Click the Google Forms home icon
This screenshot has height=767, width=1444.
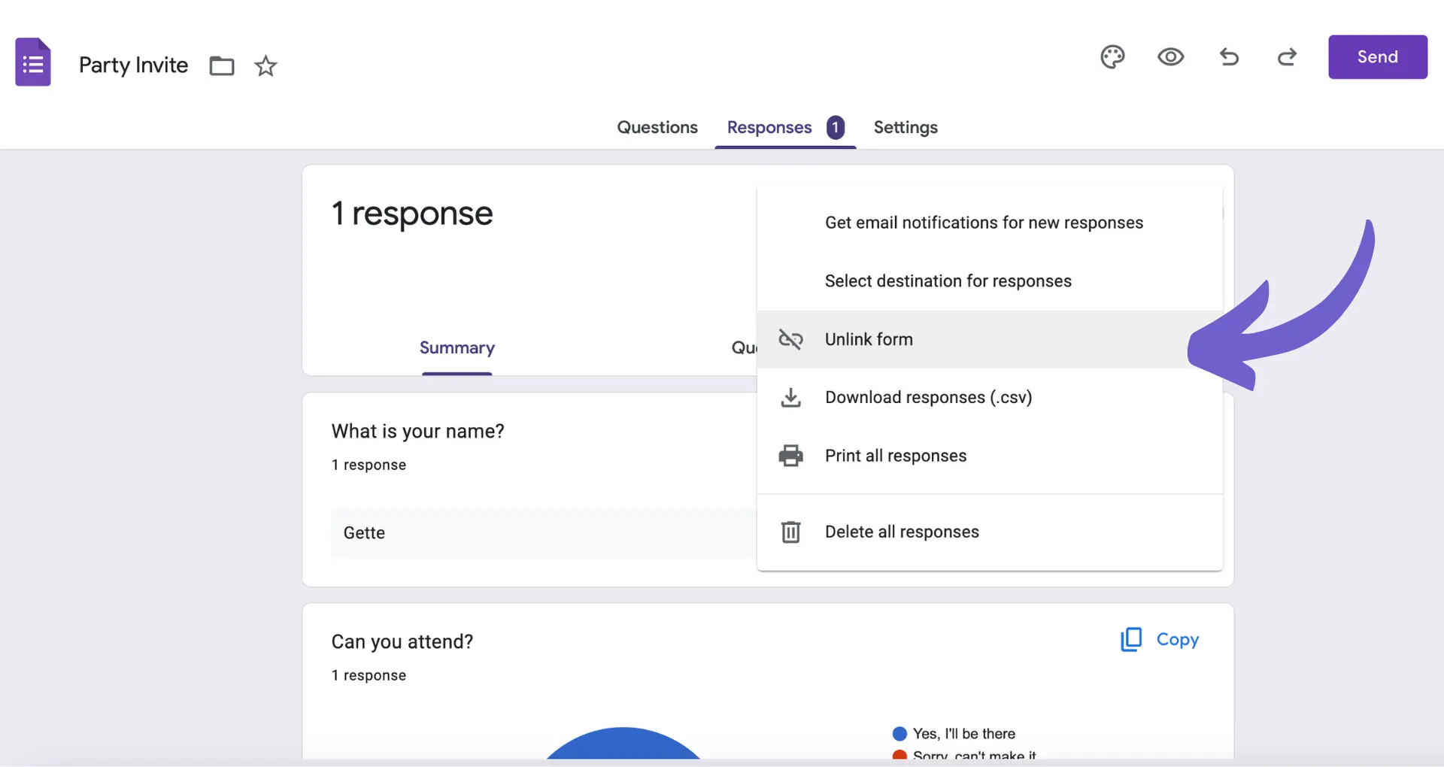[33, 62]
